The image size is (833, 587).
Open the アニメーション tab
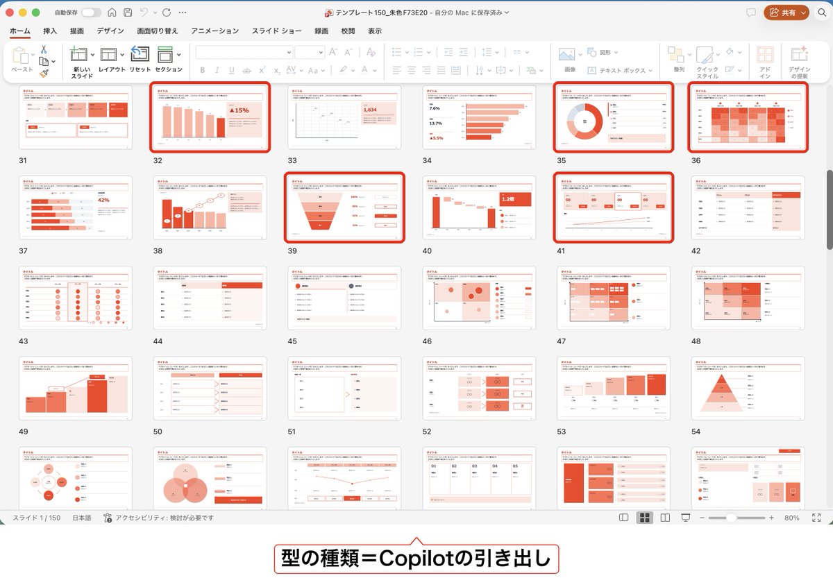coord(214,31)
